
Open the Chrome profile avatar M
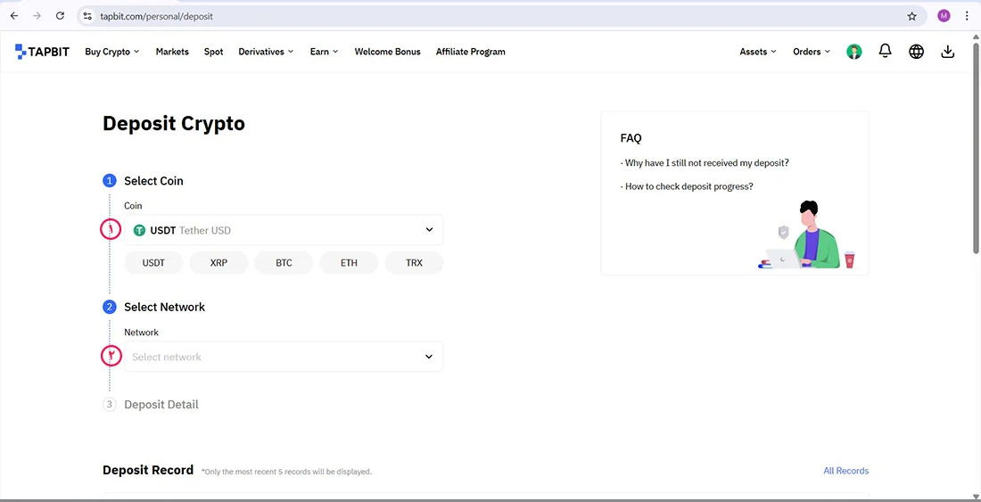click(x=944, y=16)
